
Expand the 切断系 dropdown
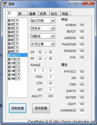[43, 36]
